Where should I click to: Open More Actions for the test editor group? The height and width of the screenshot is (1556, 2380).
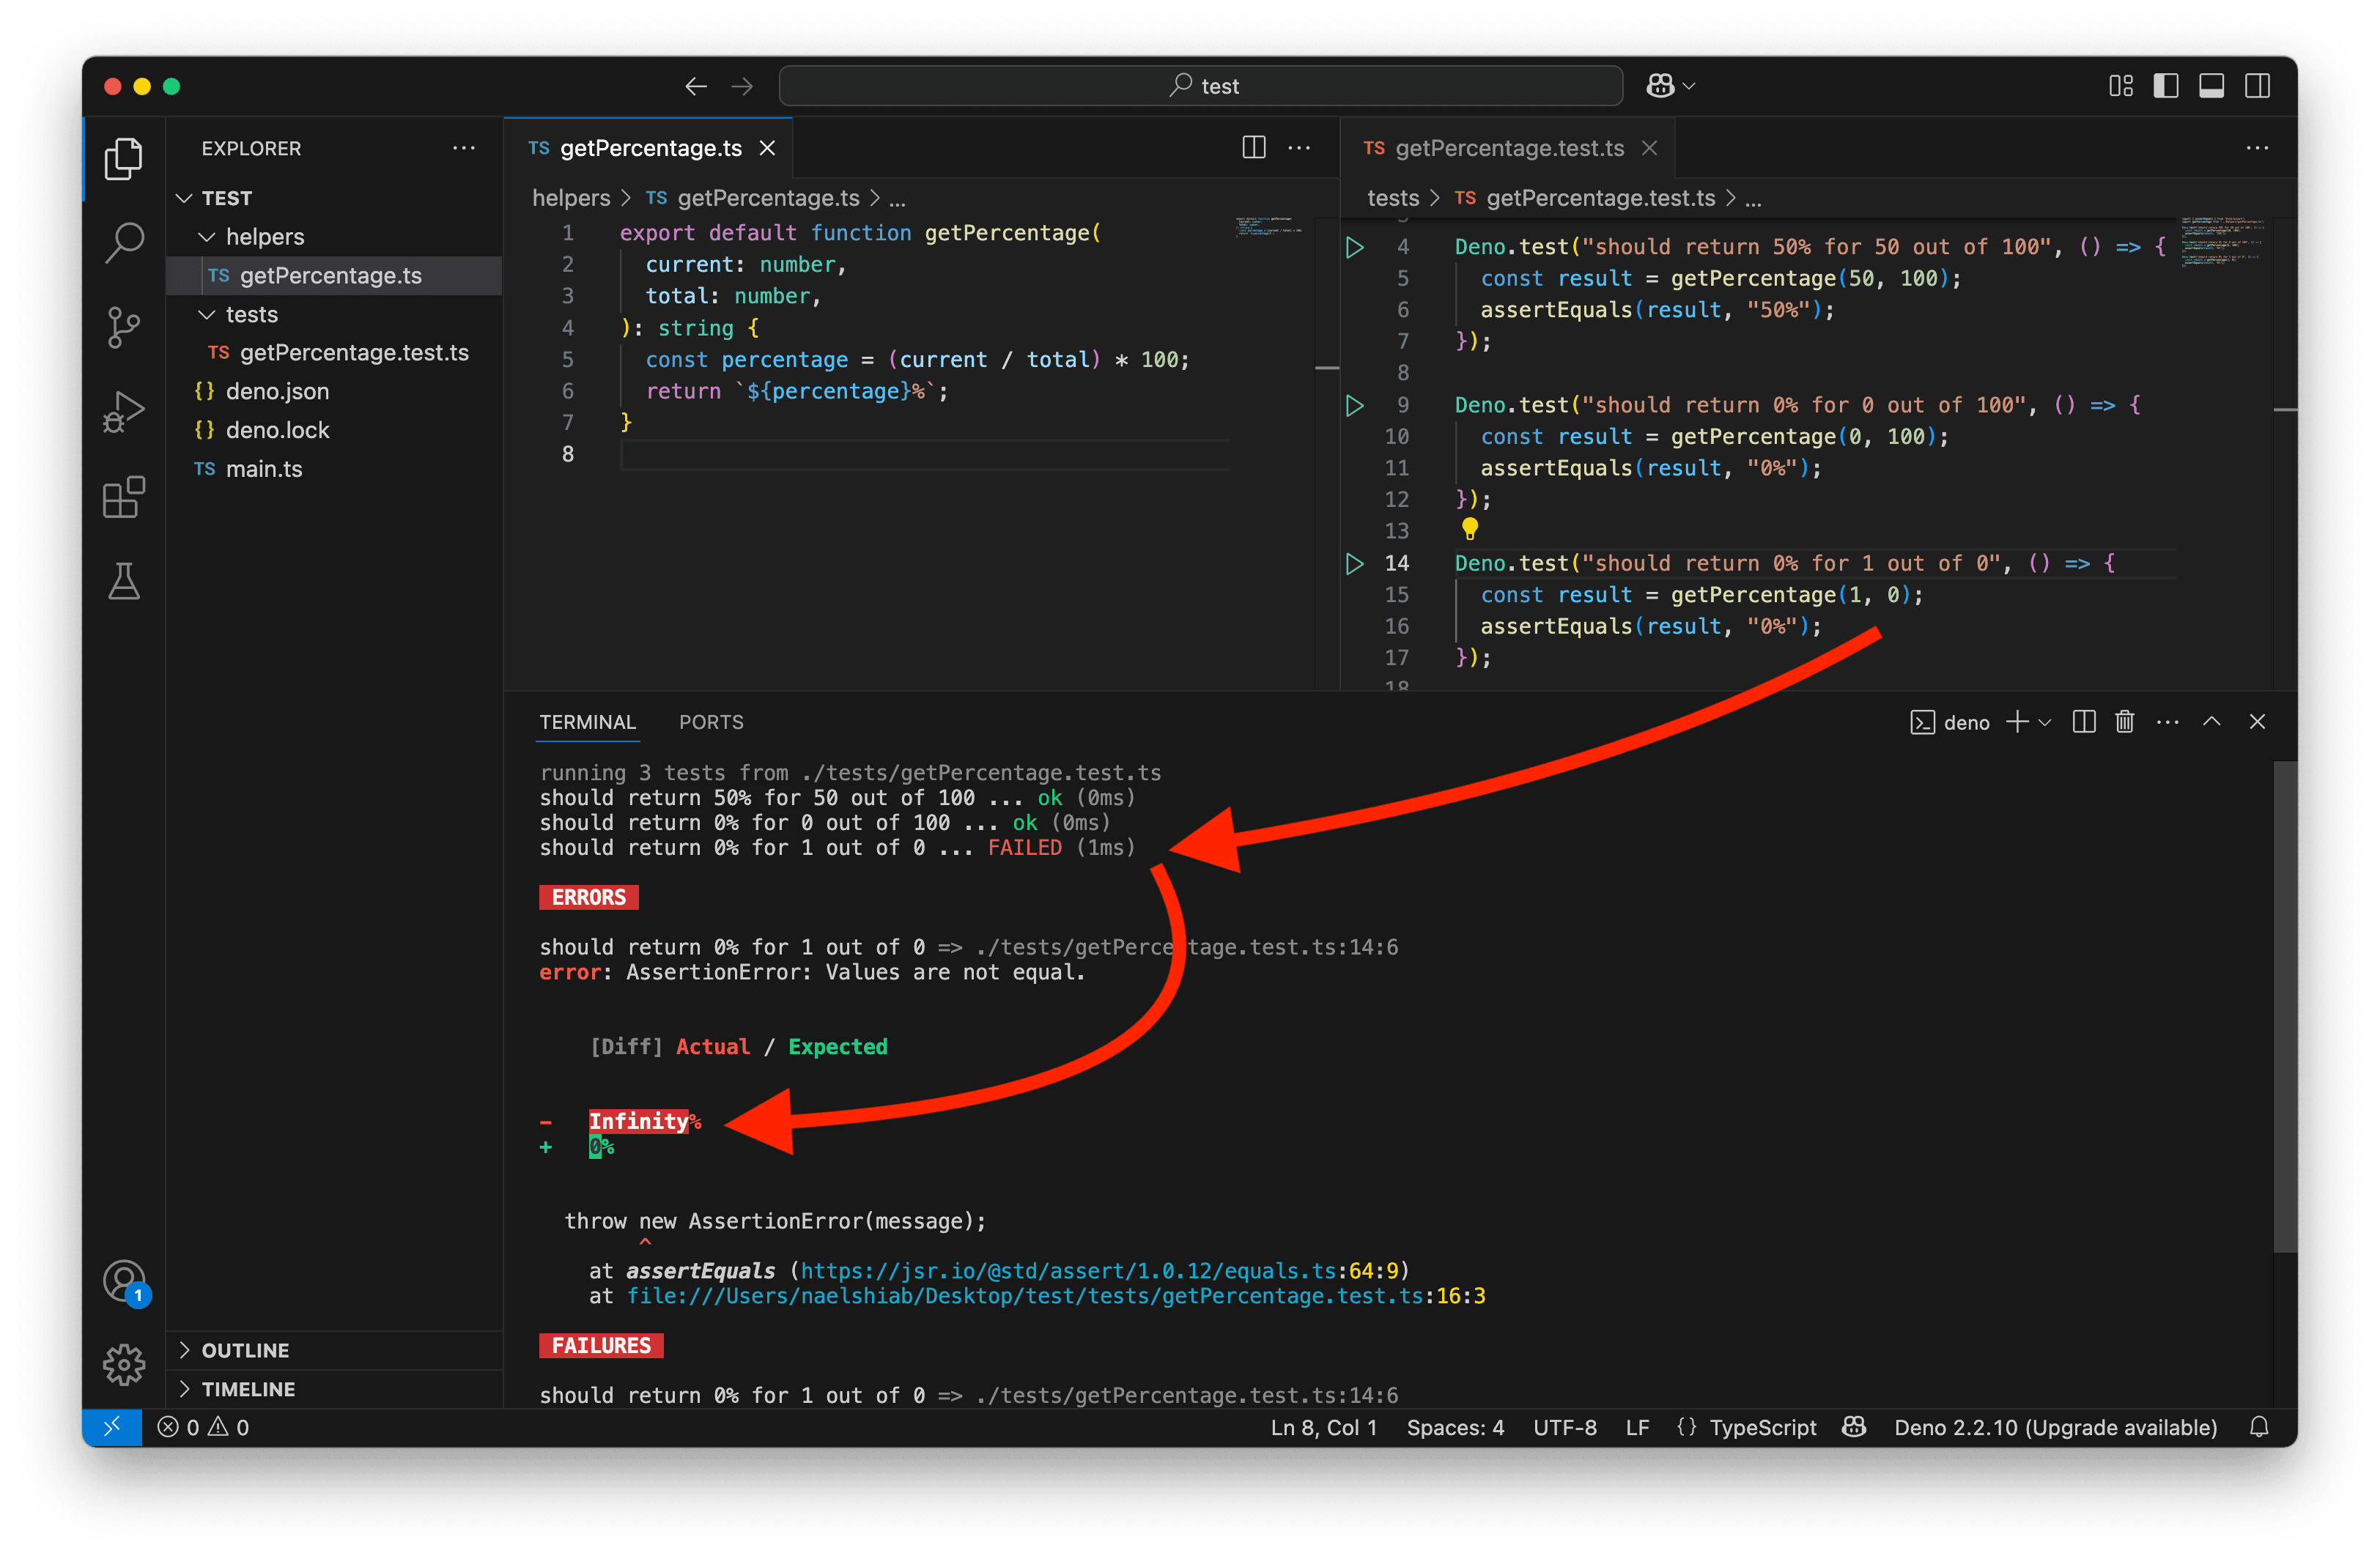tap(2257, 148)
